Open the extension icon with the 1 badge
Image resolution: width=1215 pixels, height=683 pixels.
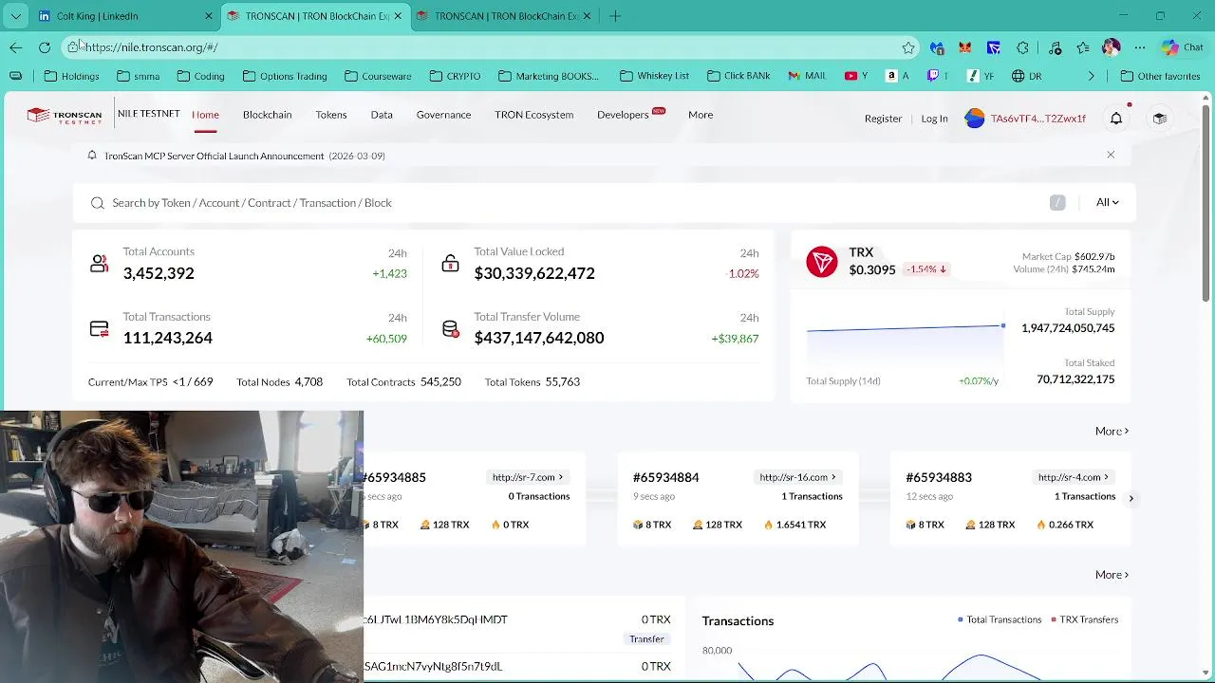click(937, 47)
